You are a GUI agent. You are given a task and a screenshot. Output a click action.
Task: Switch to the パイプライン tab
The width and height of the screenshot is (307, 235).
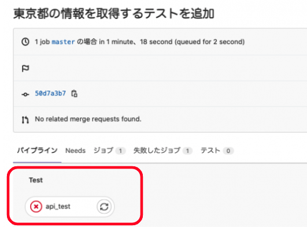(37, 151)
